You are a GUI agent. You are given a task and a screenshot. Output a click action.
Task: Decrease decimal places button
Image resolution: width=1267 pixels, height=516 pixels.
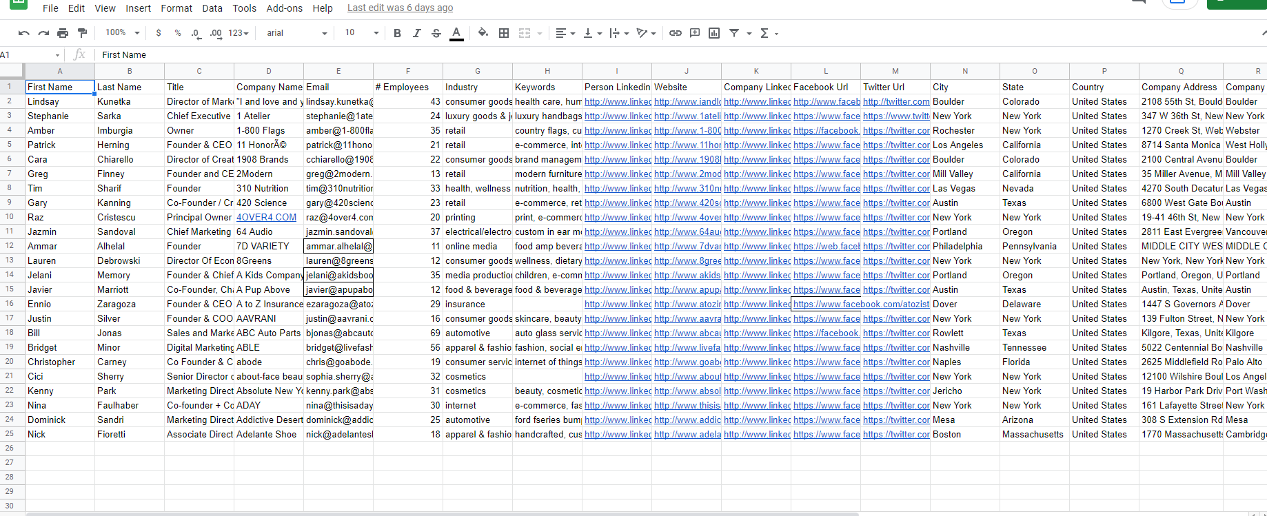click(196, 33)
